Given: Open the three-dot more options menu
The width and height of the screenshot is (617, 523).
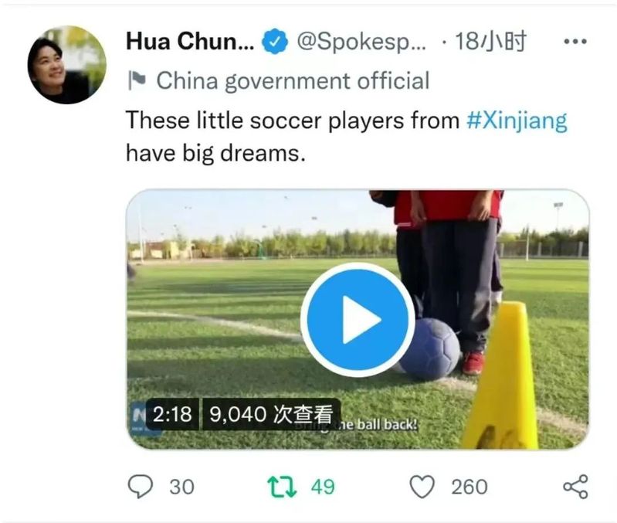Looking at the screenshot, I should tap(575, 41).
